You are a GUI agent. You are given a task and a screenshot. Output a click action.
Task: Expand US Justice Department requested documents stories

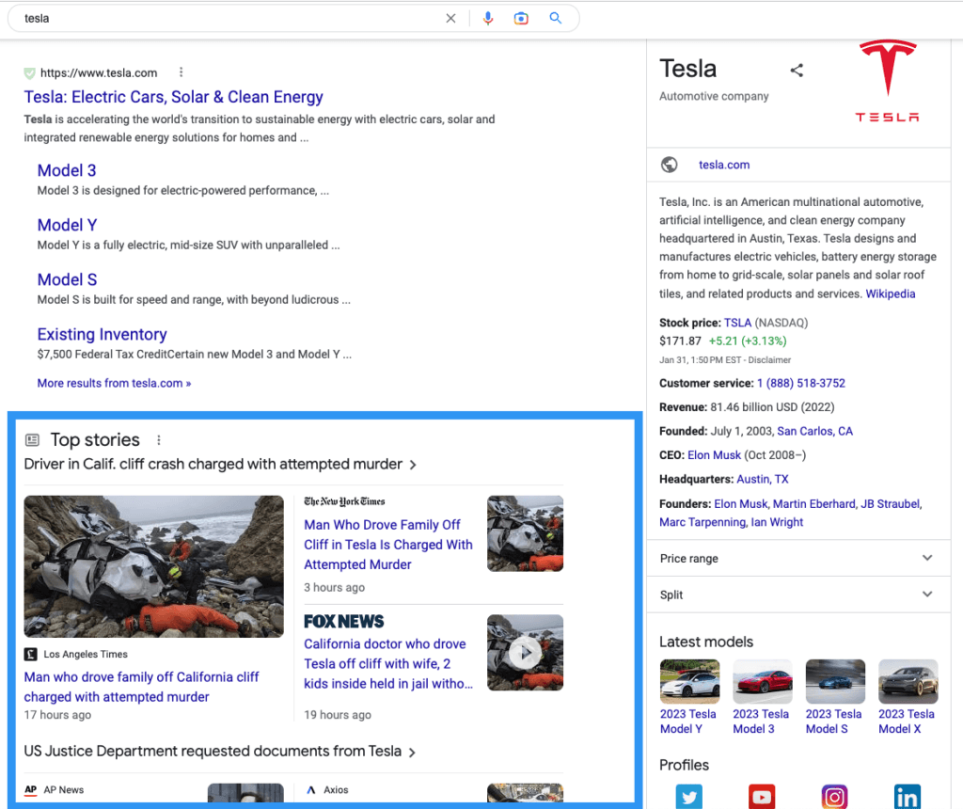220,752
